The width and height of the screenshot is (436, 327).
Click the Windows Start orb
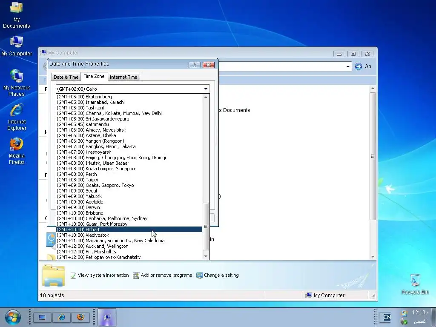(13, 317)
